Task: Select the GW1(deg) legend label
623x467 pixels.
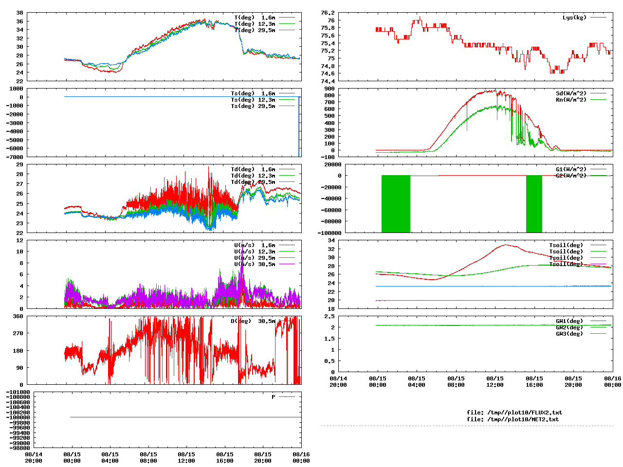Action: [569, 321]
